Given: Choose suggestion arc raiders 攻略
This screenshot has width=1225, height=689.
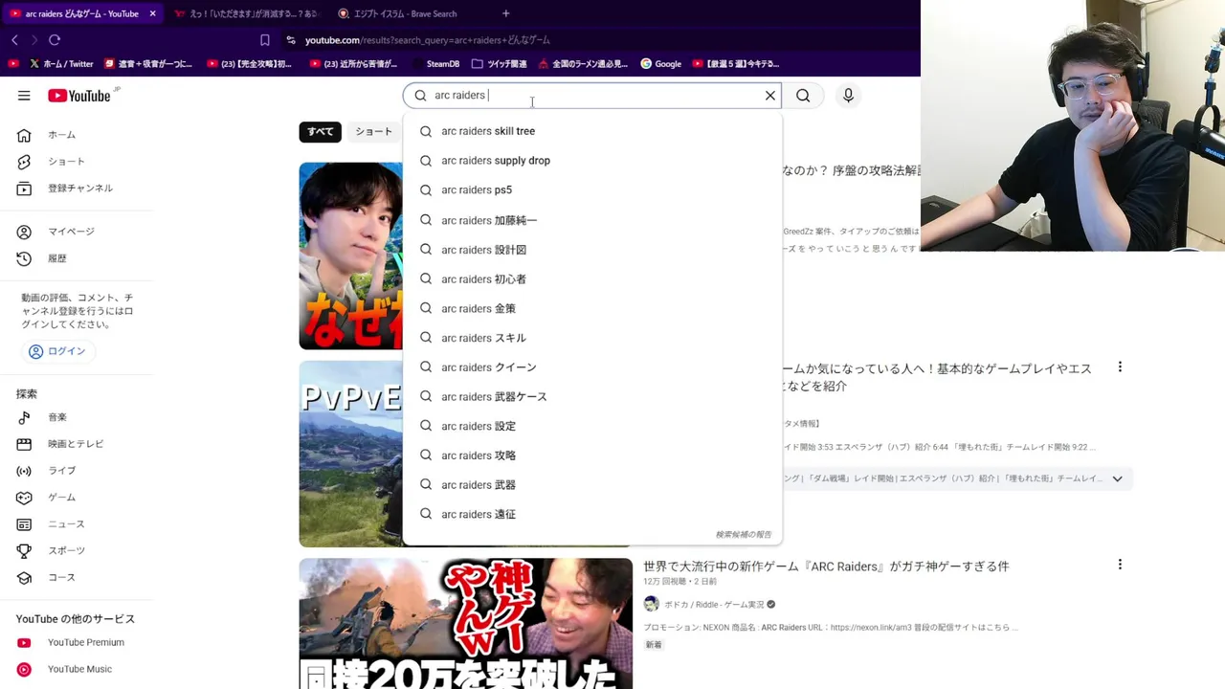Looking at the screenshot, I should coord(592,456).
